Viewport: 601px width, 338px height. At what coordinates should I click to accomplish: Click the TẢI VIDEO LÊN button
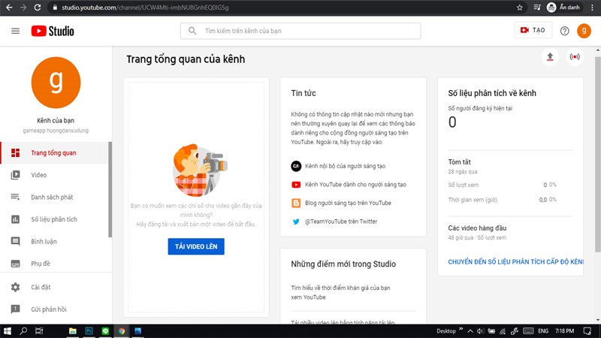point(196,246)
